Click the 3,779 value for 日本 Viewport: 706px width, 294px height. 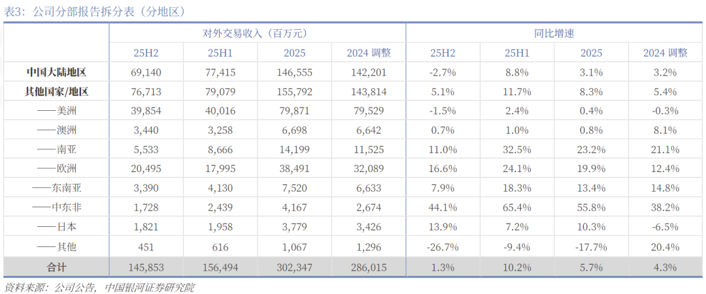[x=294, y=227]
